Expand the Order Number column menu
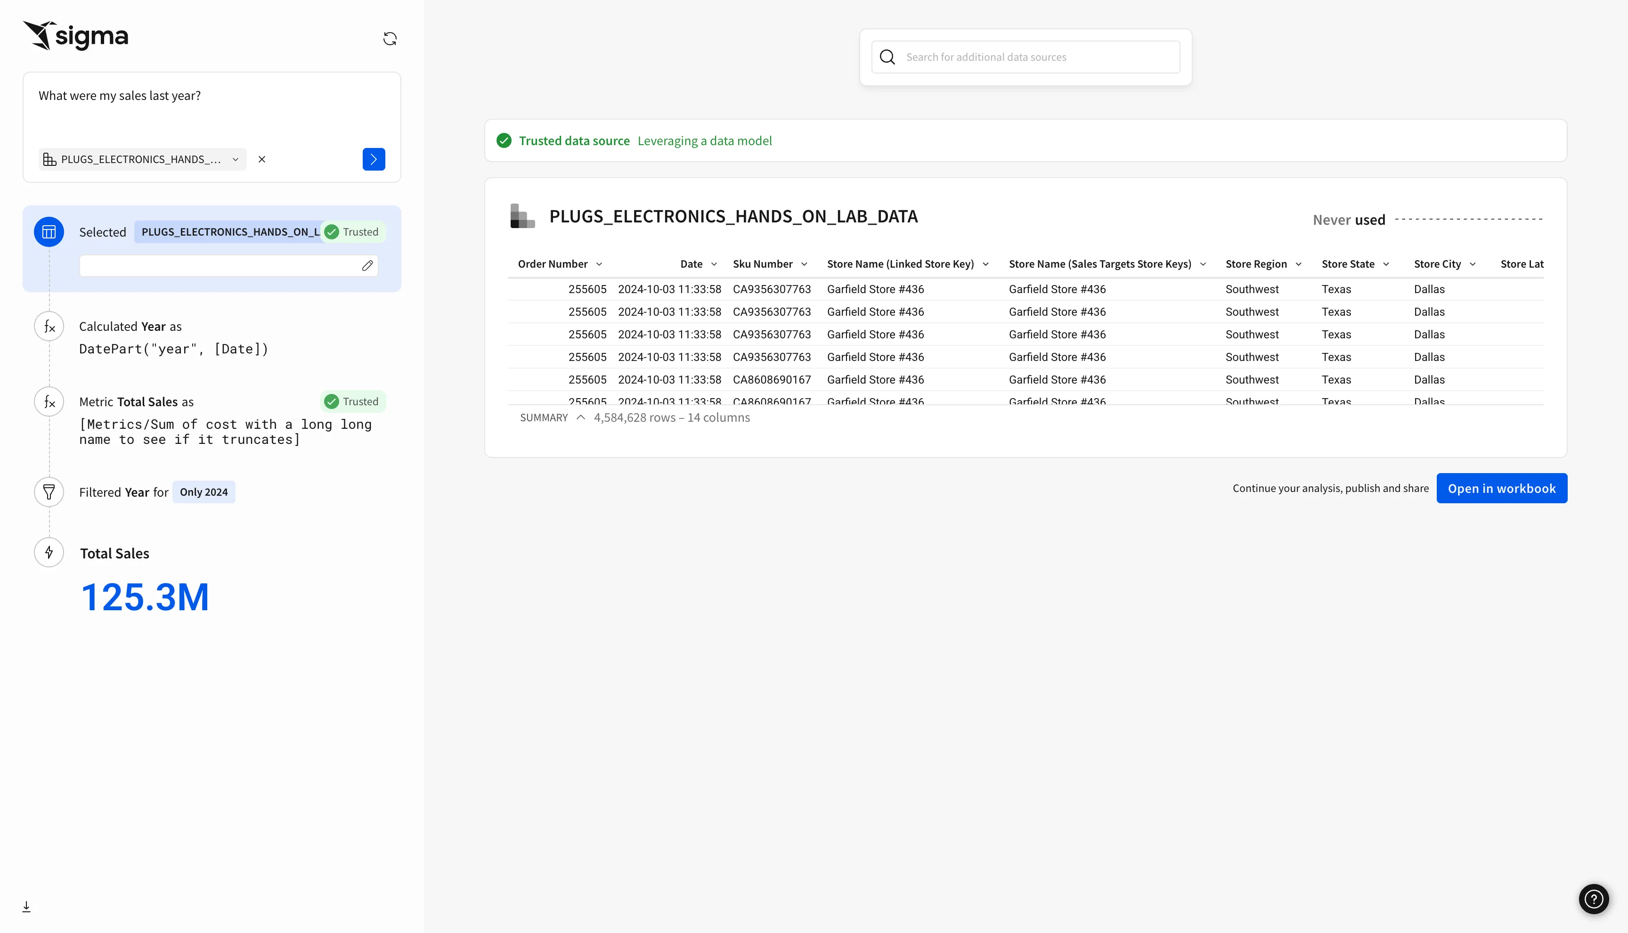This screenshot has height=933, width=1628. click(599, 264)
